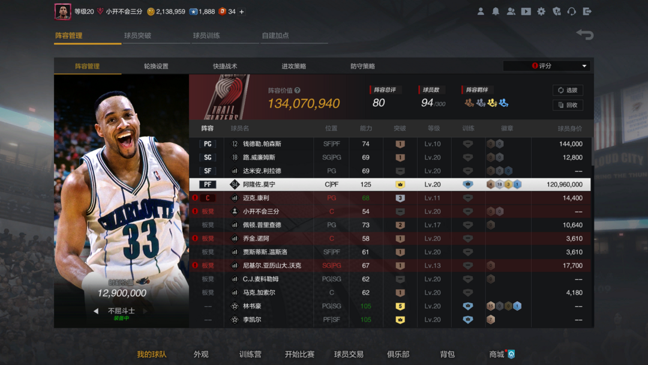Open the 快捷战术 sub-tab
648x365 pixels.
point(225,66)
